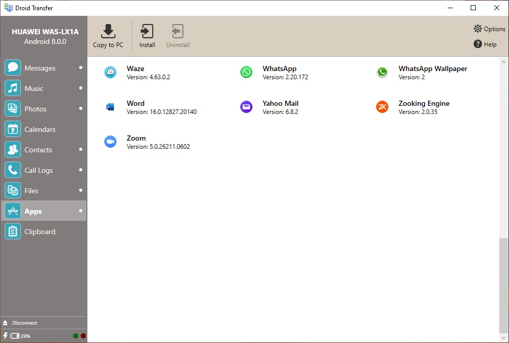The height and width of the screenshot is (343, 509).
Task: Open the Calendars icon in the sidebar
Action: click(x=13, y=129)
